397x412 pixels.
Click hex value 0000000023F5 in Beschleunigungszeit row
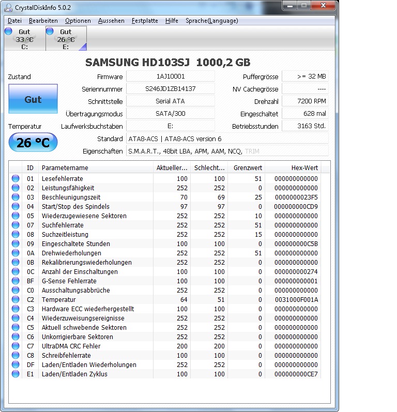[296, 197]
